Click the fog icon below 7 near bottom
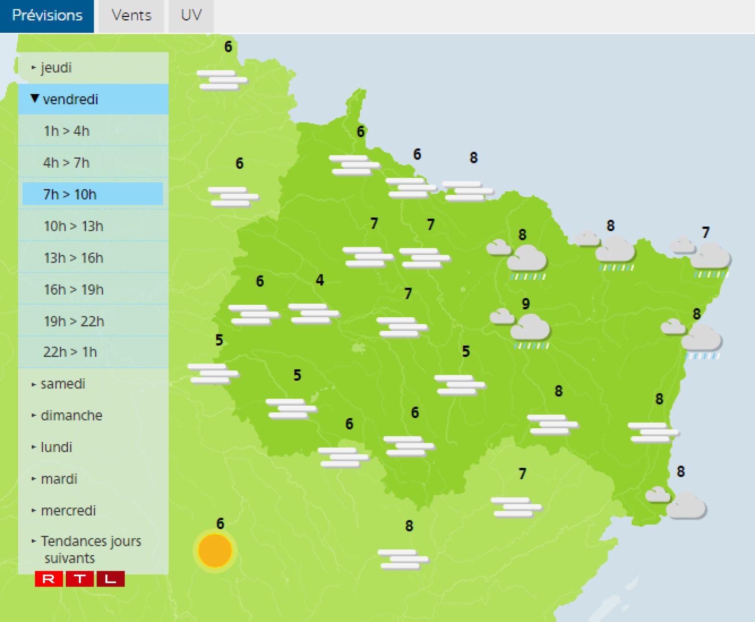Screen dimensions: 755x622 [516, 507]
